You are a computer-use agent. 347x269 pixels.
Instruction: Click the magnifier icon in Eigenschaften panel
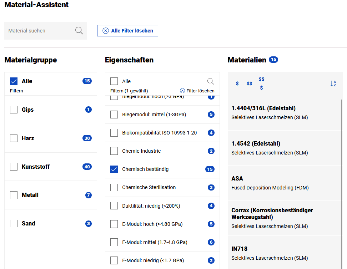(211, 81)
